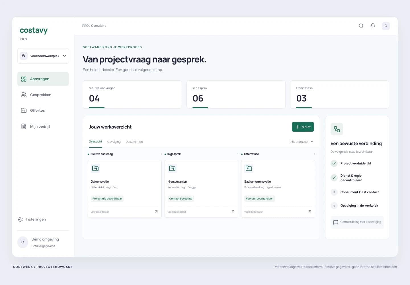The height and width of the screenshot is (285, 410).
Task: Click the Demo omgeving account label
Action: (45, 239)
